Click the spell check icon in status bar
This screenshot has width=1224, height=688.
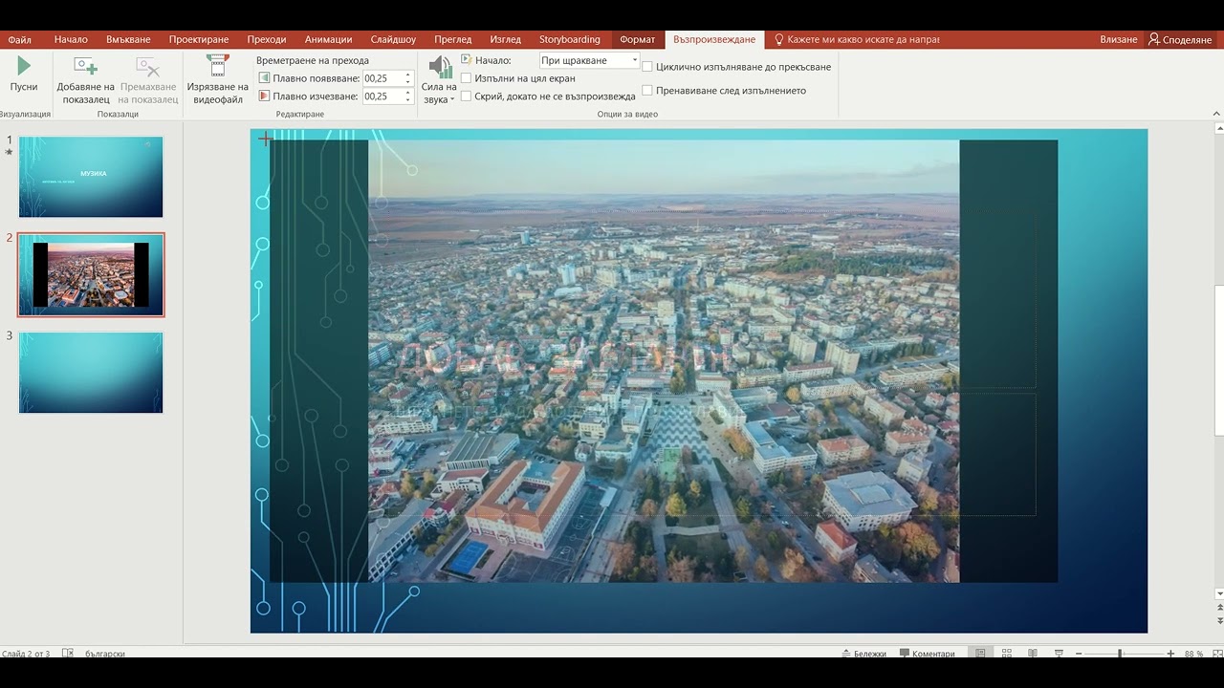coord(68,654)
